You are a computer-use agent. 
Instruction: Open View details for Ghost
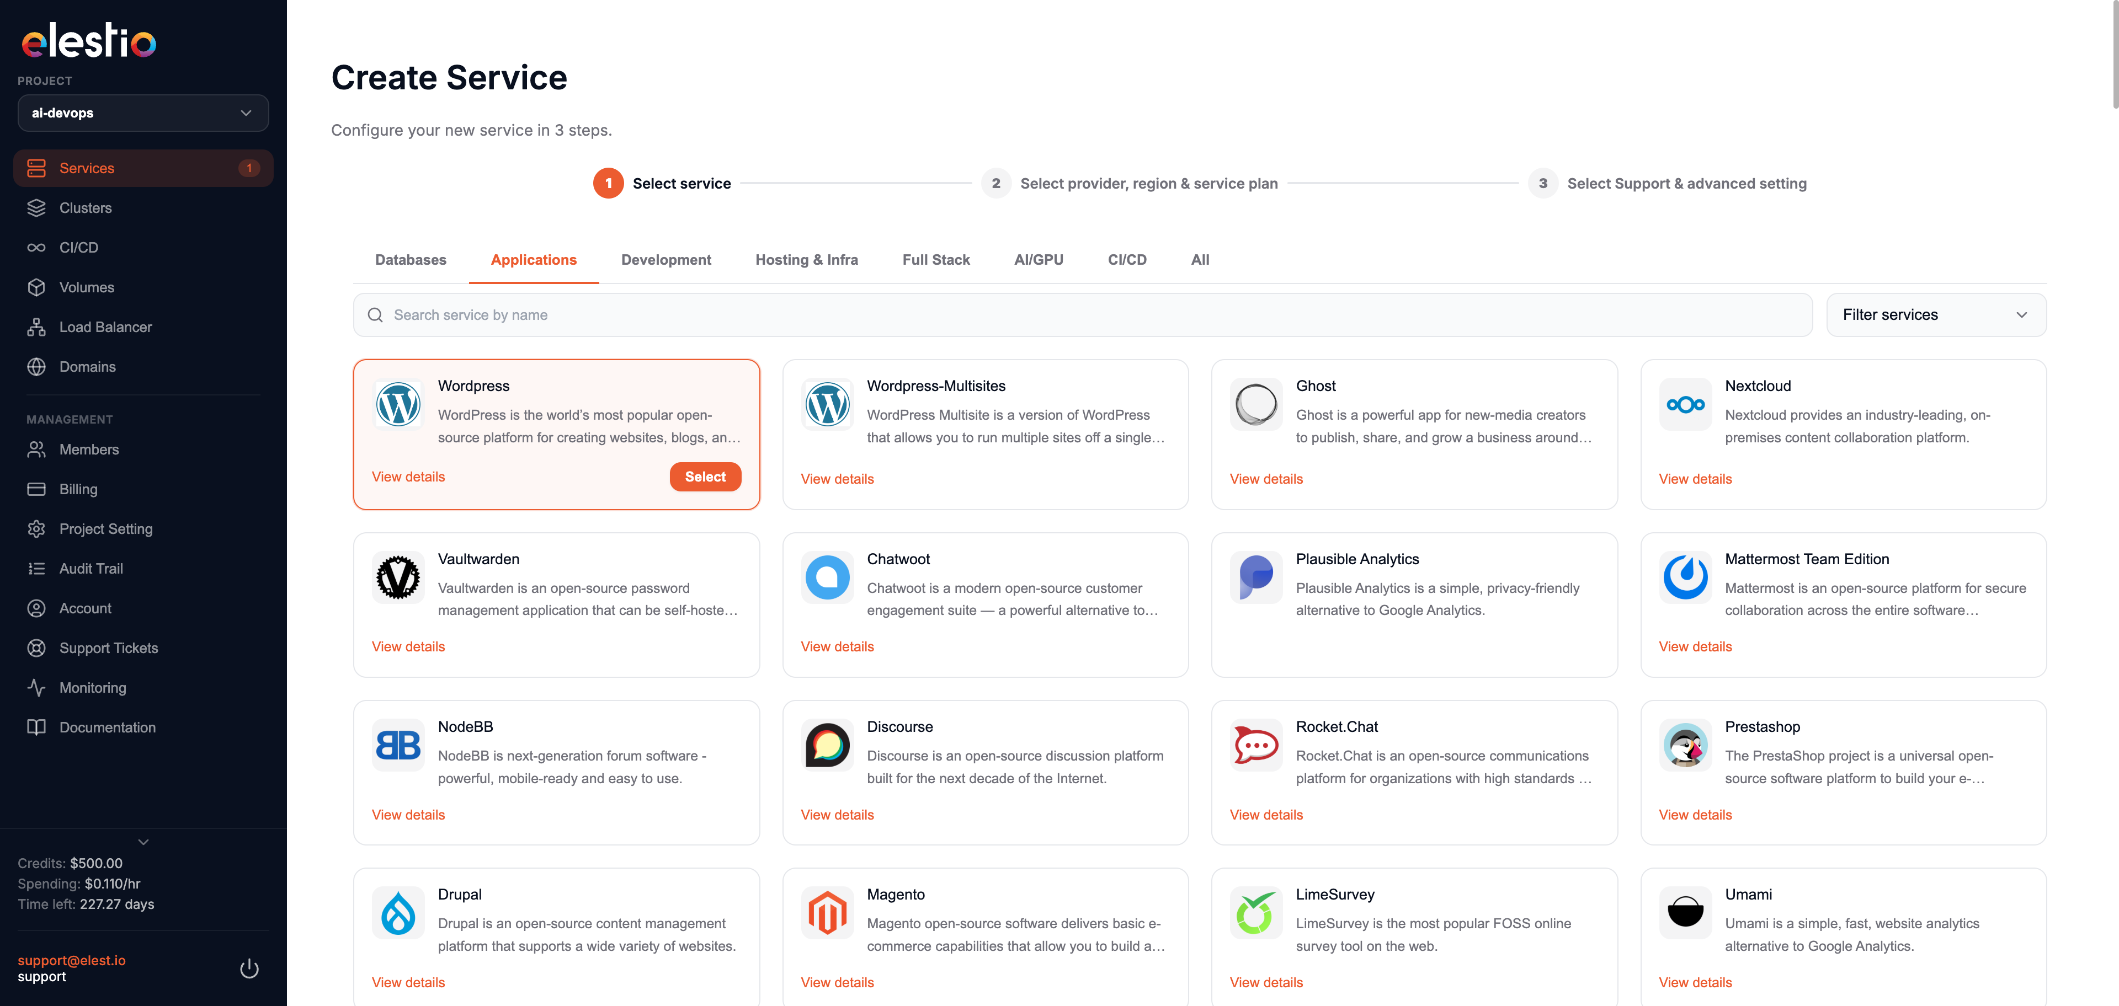[1266, 479]
